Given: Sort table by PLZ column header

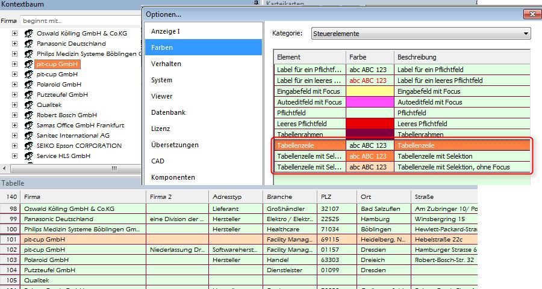Looking at the screenshot, I should pyautogui.click(x=337, y=197).
